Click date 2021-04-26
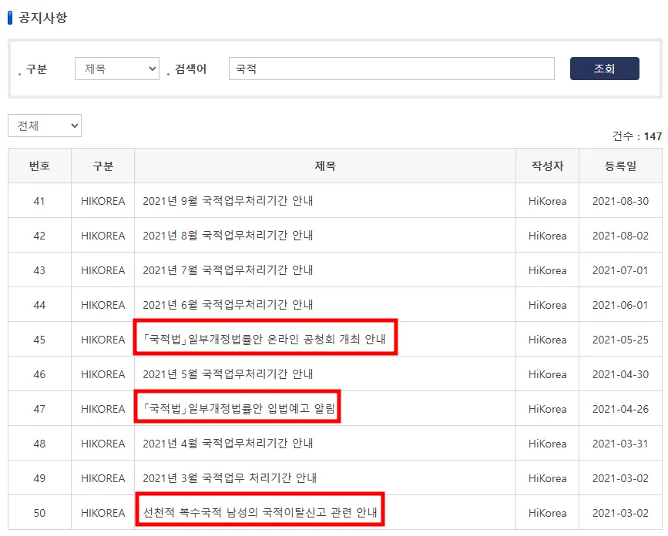668x536 pixels. tap(621, 409)
